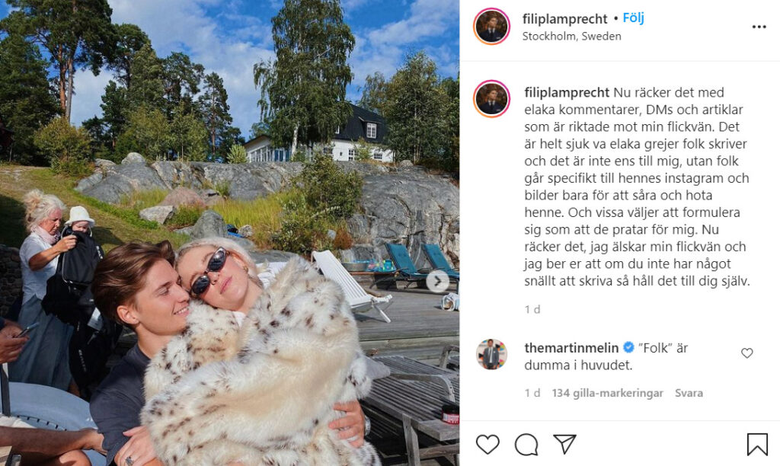The height and width of the screenshot is (466, 780).
Task: Like the post with heart icon
Action: click(x=487, y=444)
